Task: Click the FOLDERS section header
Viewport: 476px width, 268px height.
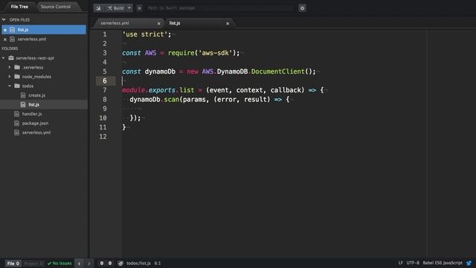Action: [x=10, y=48]
